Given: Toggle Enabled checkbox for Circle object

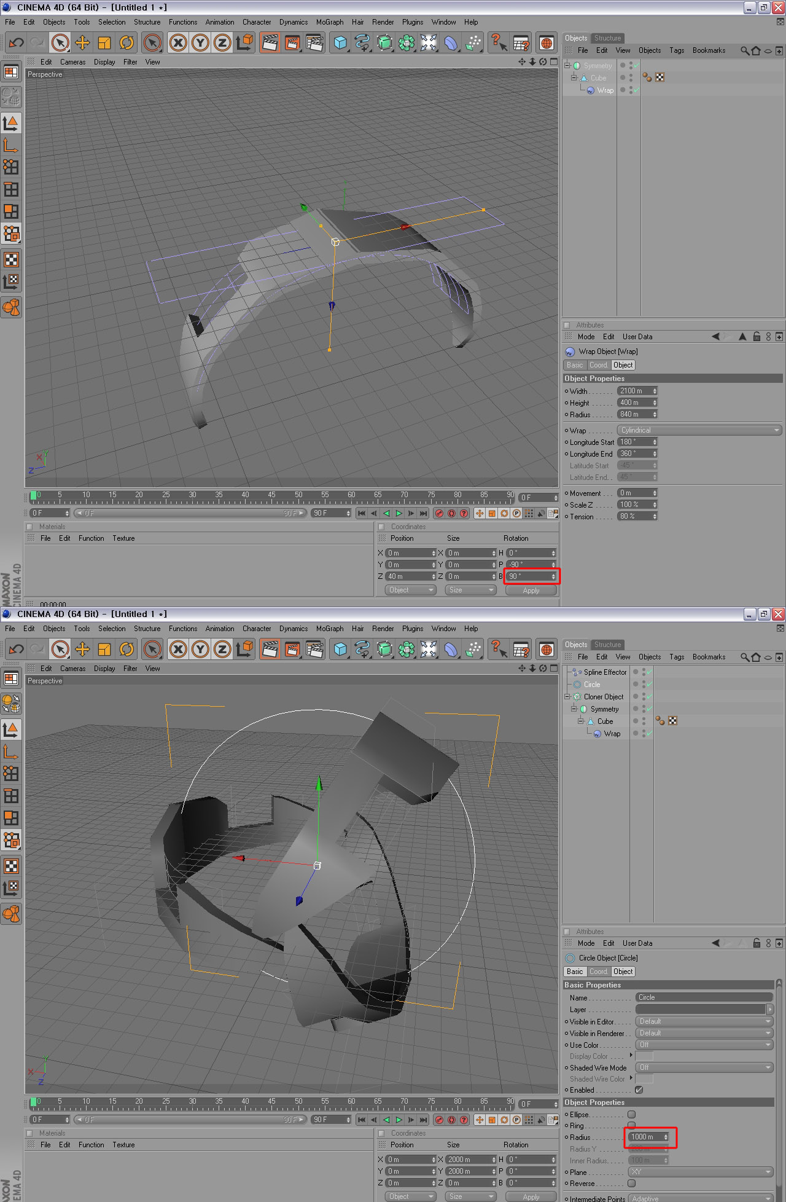Looking at the screenshot, I should 639,1090.
